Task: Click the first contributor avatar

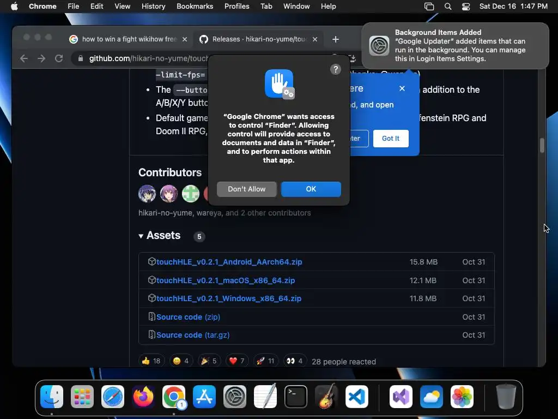Action: coord(147,194)
